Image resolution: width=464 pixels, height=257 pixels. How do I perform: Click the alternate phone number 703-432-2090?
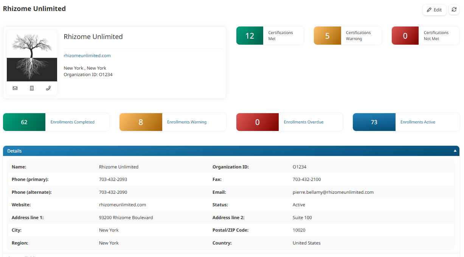(113, 192)
